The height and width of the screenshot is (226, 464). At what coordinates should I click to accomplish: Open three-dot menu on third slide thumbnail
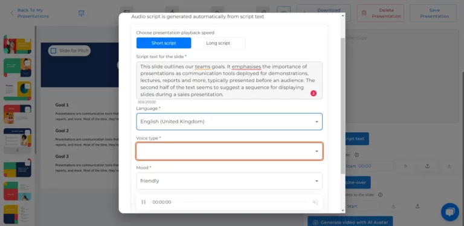(x=28, y=86)
